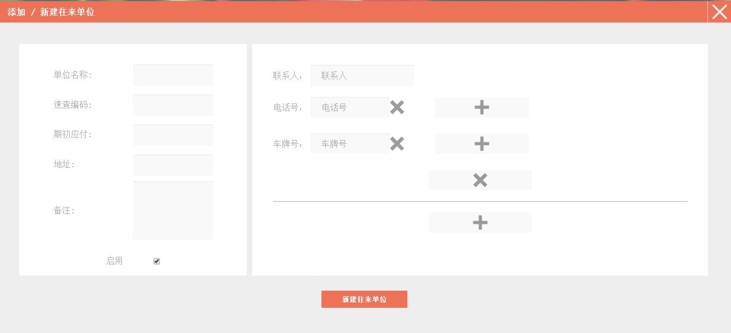Submit with the 新建往来单位 button

click(364, 299)
